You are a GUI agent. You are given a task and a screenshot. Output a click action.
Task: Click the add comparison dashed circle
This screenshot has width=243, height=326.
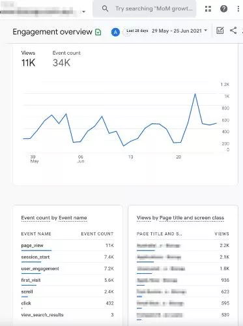coord(126,32)
